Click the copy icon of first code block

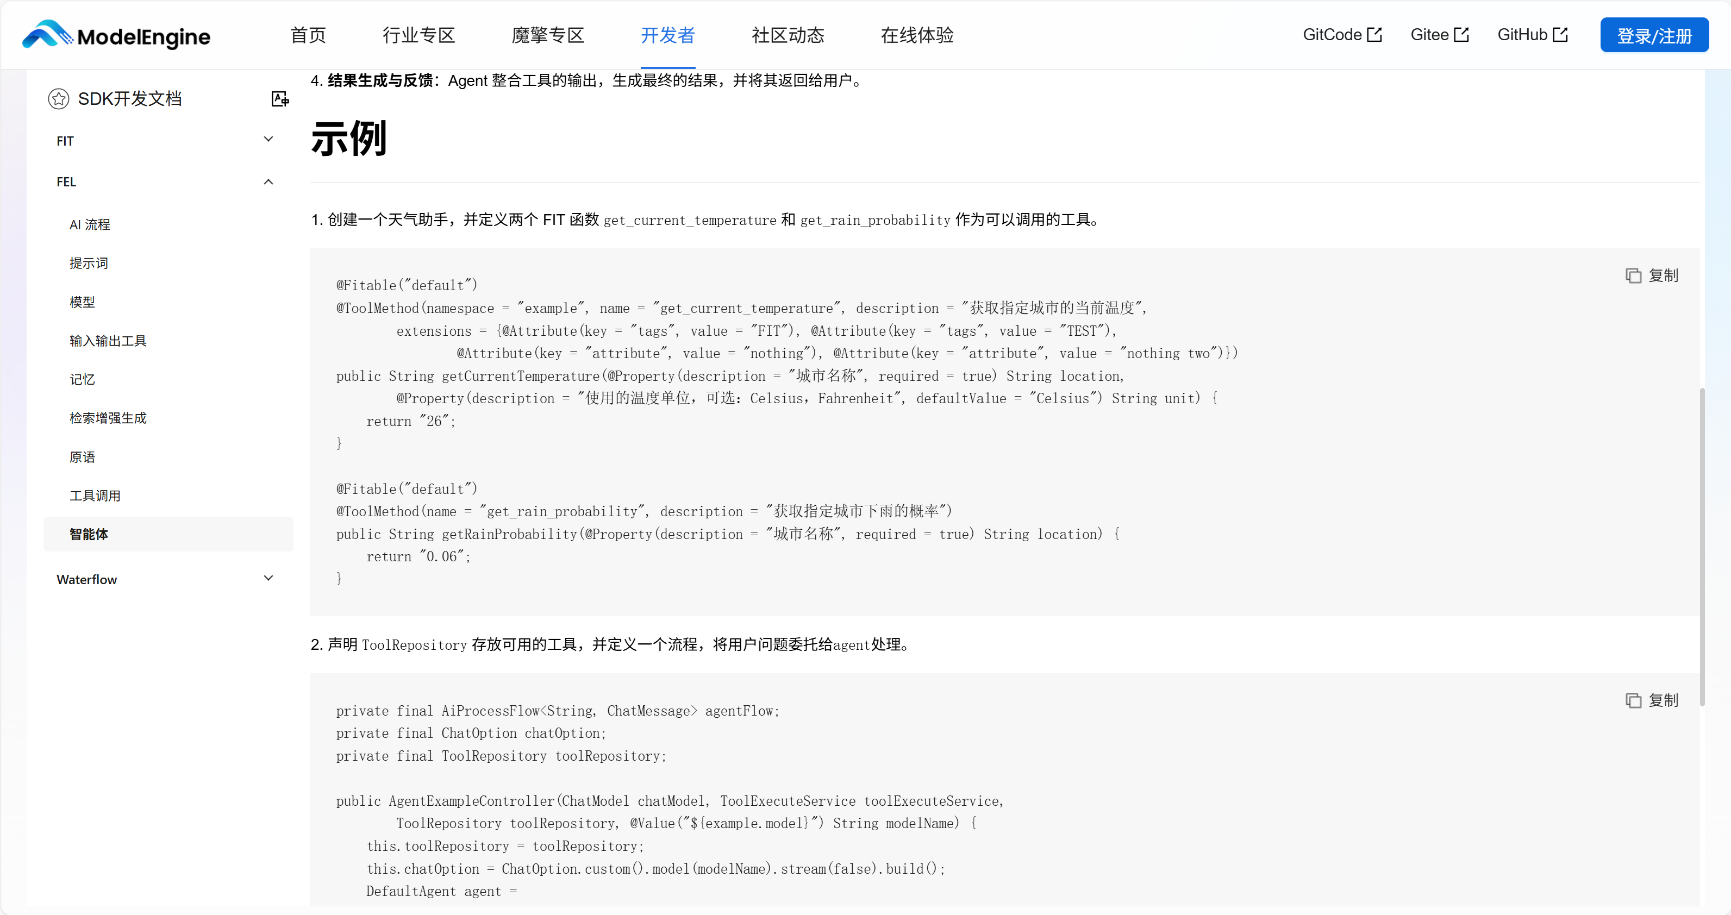tap(1634, 275)
